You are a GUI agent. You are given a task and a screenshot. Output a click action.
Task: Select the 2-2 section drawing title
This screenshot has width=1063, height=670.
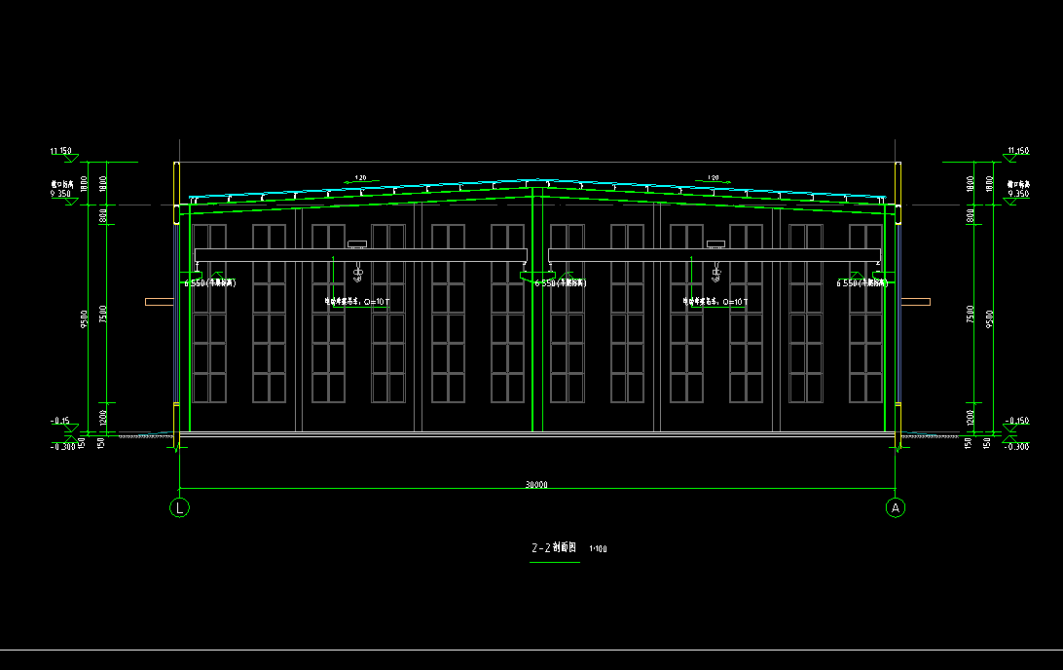(554, 548)
